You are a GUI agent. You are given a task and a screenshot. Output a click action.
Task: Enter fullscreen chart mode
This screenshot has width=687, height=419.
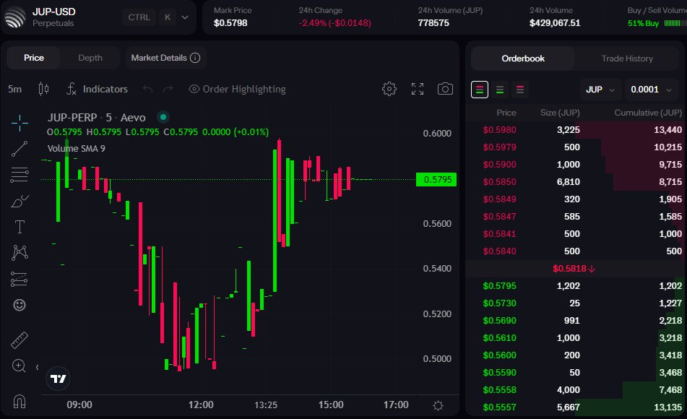(418, 89)
